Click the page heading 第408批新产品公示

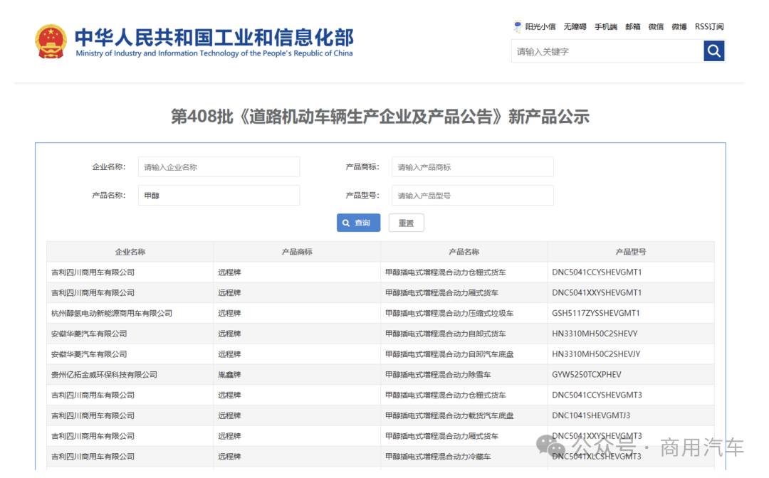point(380,117)
